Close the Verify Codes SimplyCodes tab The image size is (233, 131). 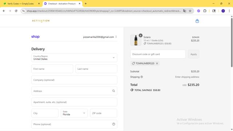click(x=39, y=4)
